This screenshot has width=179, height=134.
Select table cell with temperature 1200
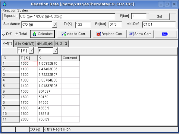tap(29, 75)
